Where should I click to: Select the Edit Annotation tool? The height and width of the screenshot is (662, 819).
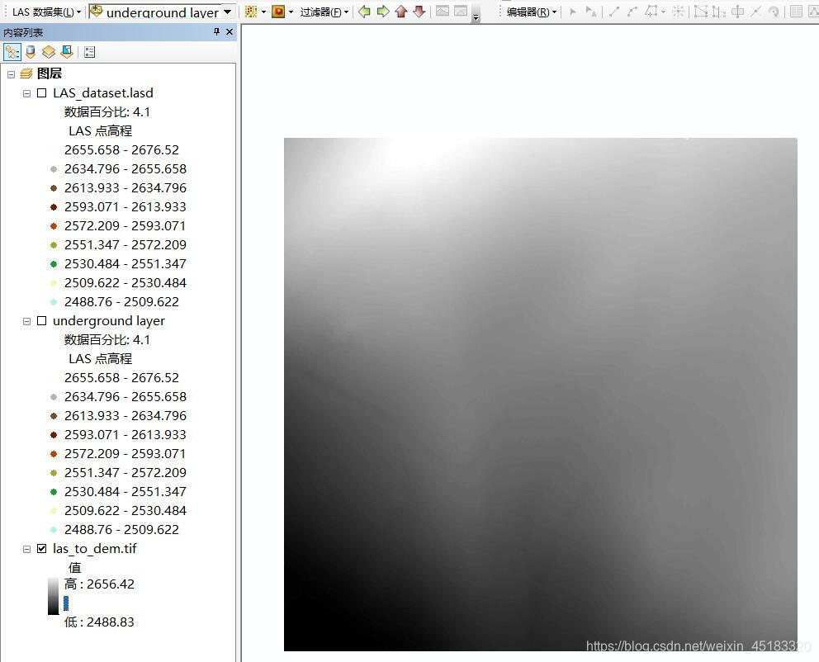point(591,12)
